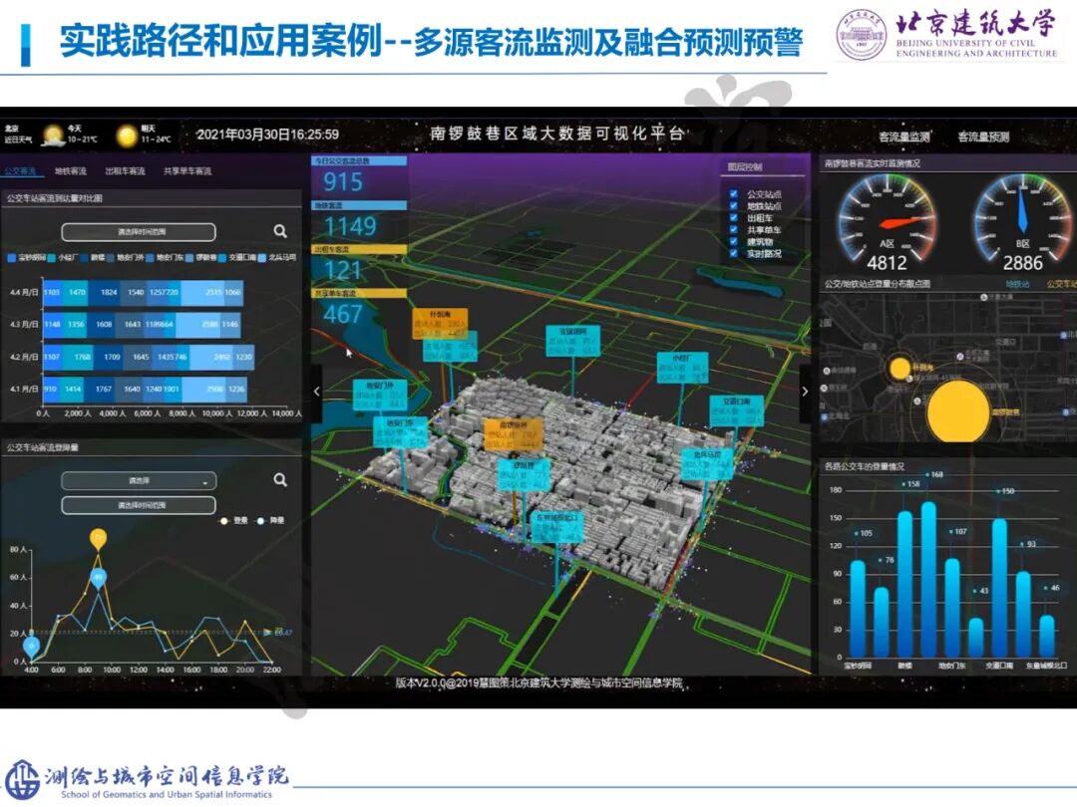The width and height of the screenshot is (1077, 807).
Task: Click the 小经厂 station map label
Action: click(682, 369)
